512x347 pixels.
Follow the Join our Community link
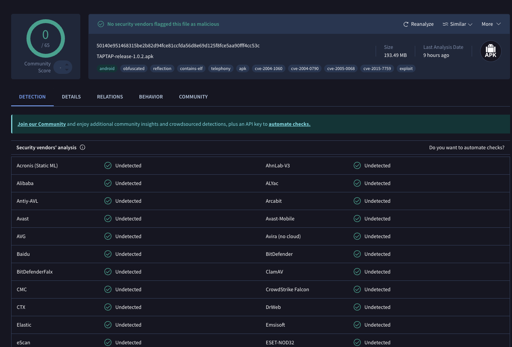pyautogui.click(x=41, y=124)
